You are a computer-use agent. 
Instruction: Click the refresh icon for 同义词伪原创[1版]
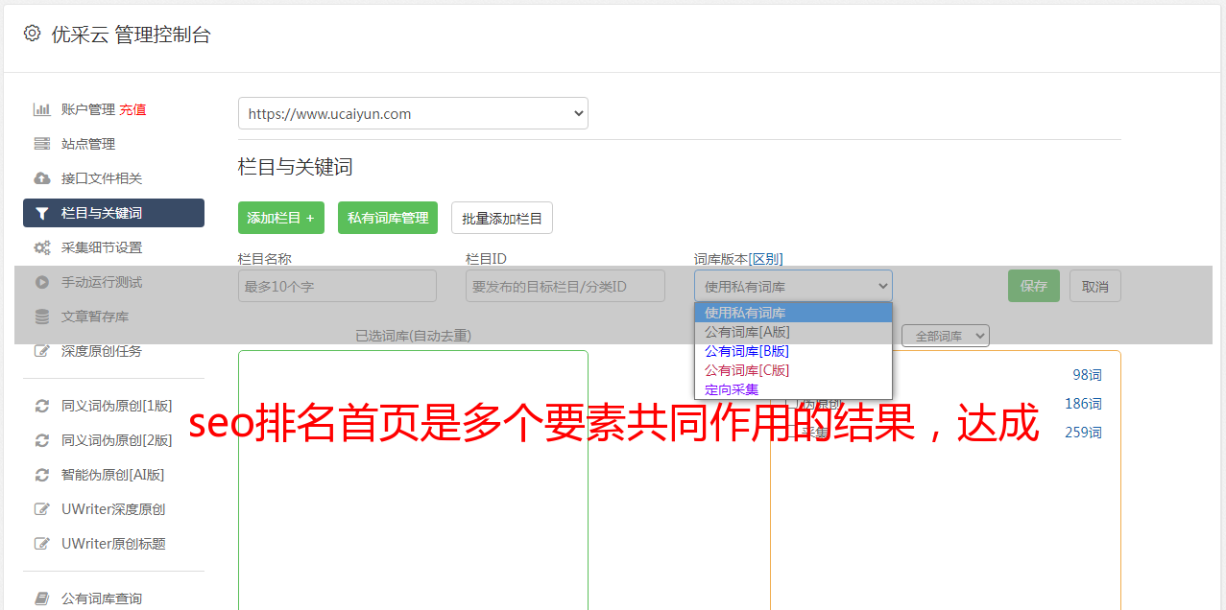pyautogui.click(x=42, y=406)
